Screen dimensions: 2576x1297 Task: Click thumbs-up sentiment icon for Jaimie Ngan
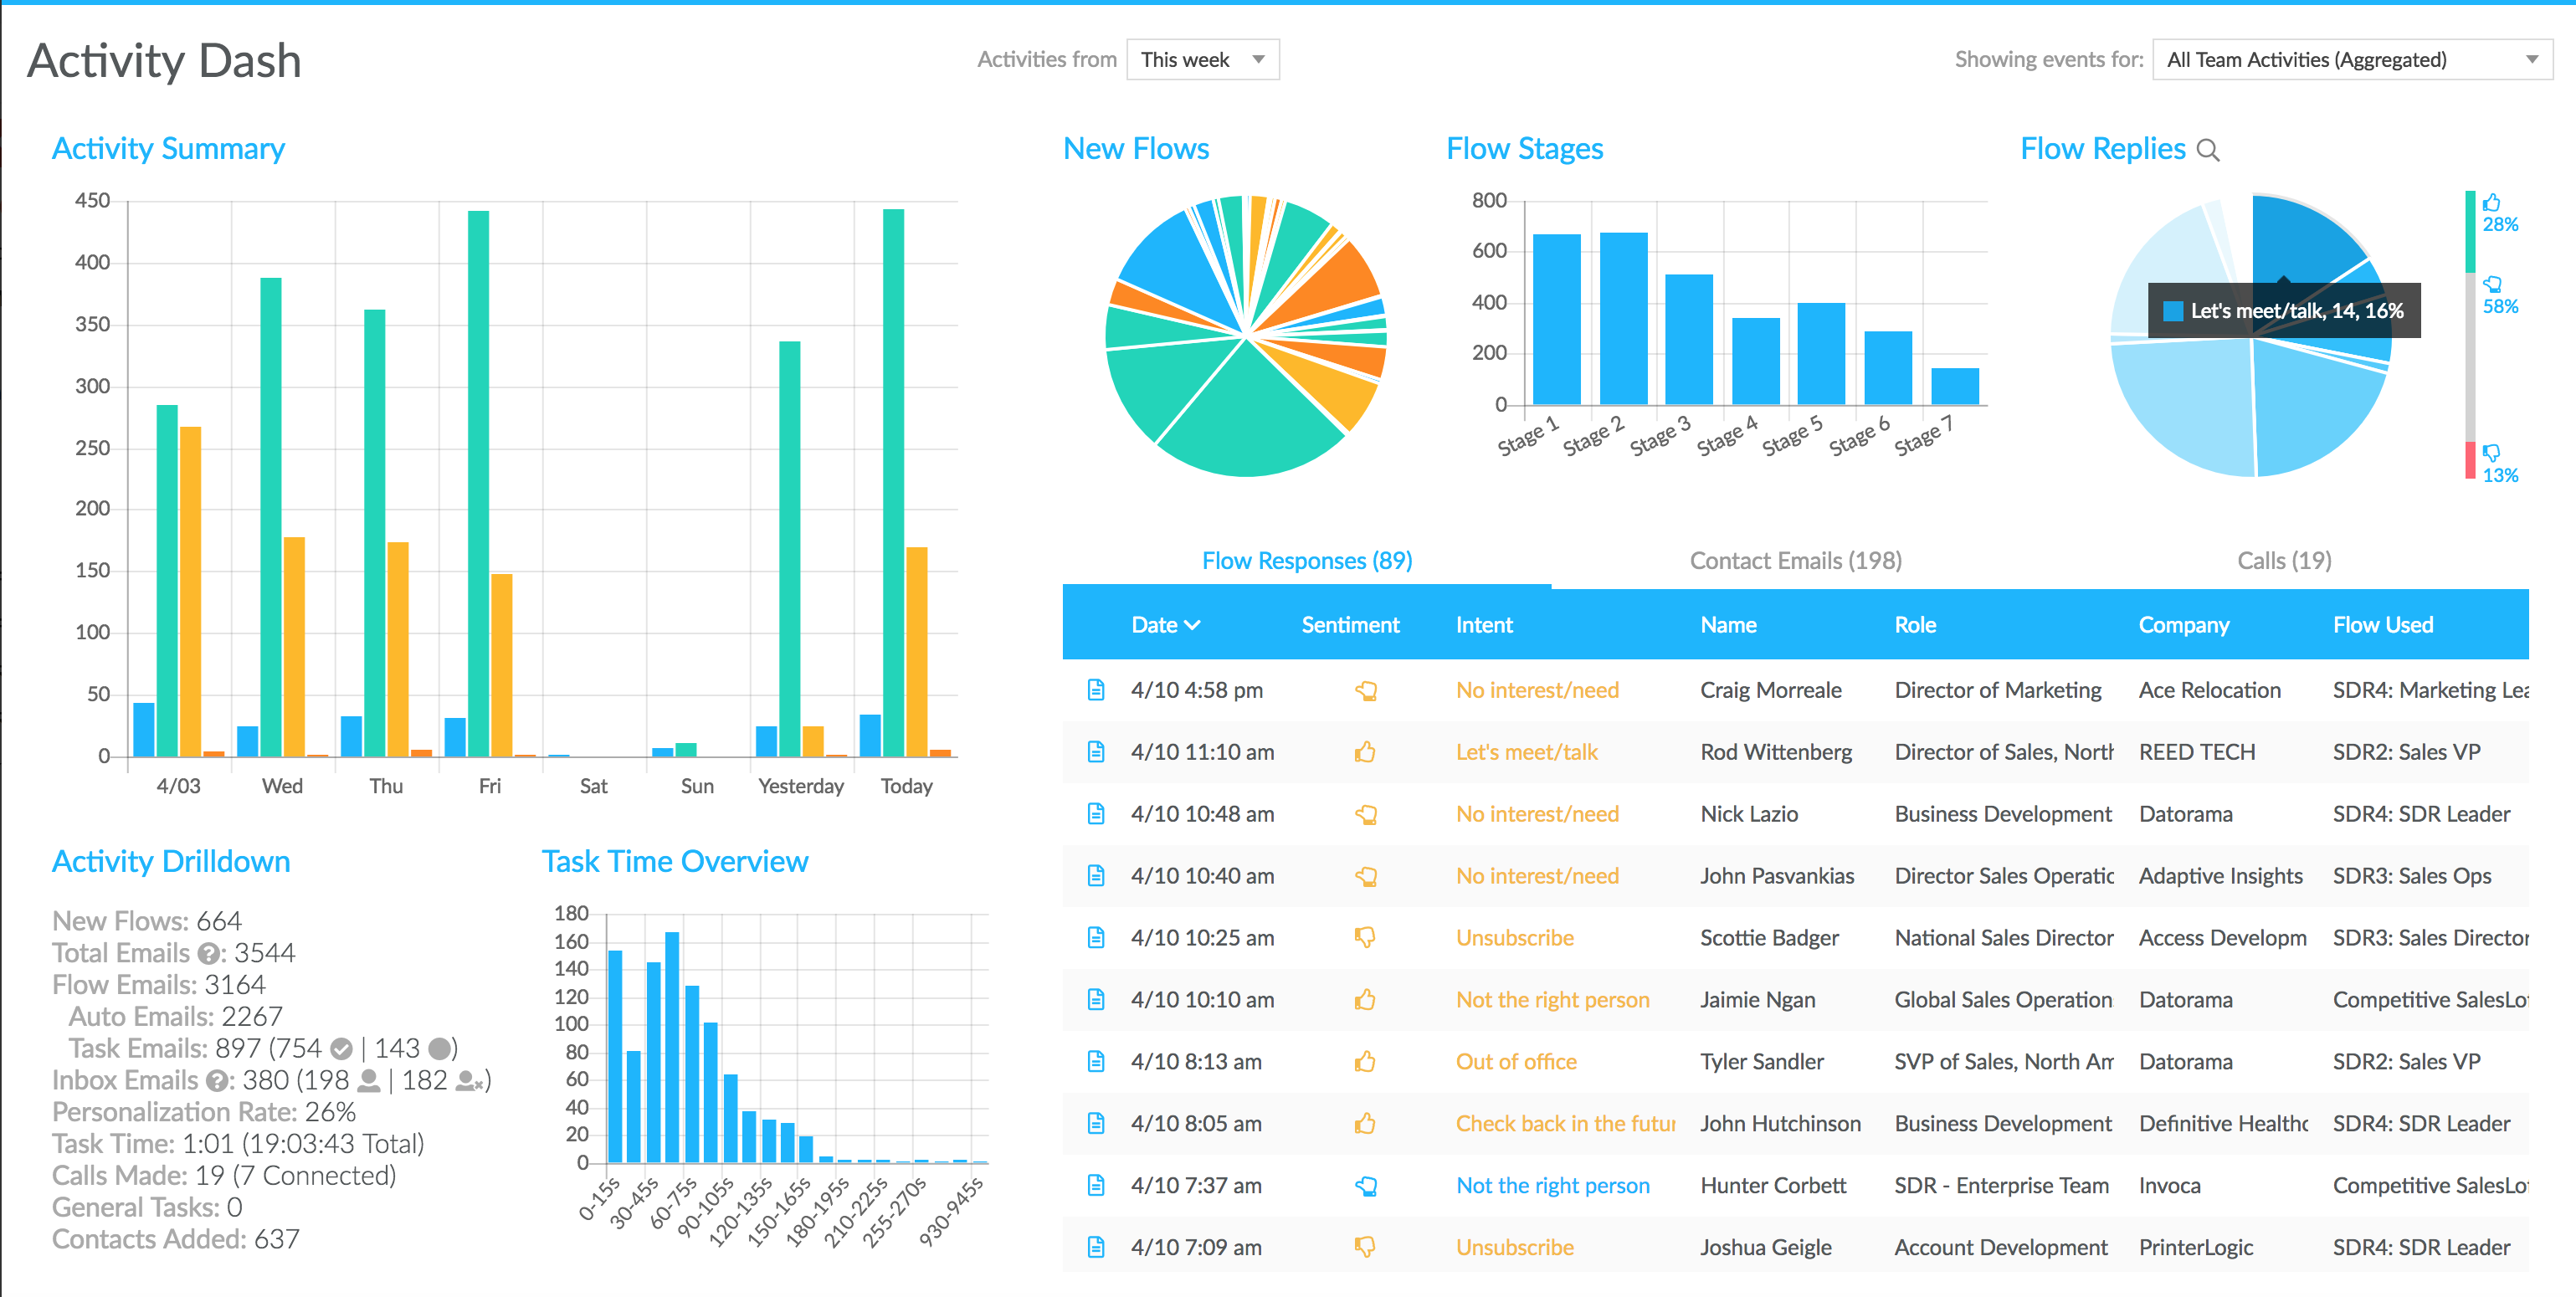pos(1365,999)
